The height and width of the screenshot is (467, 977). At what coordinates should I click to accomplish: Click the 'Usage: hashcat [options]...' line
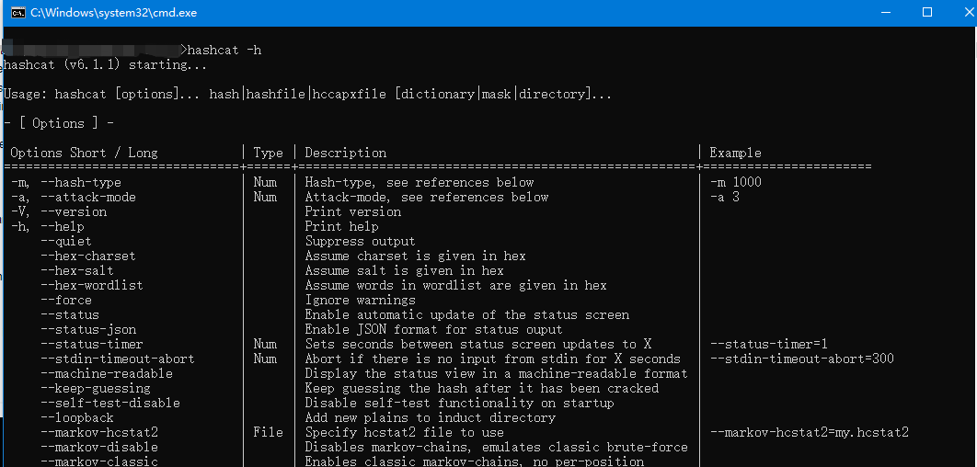tap(307, 94)
